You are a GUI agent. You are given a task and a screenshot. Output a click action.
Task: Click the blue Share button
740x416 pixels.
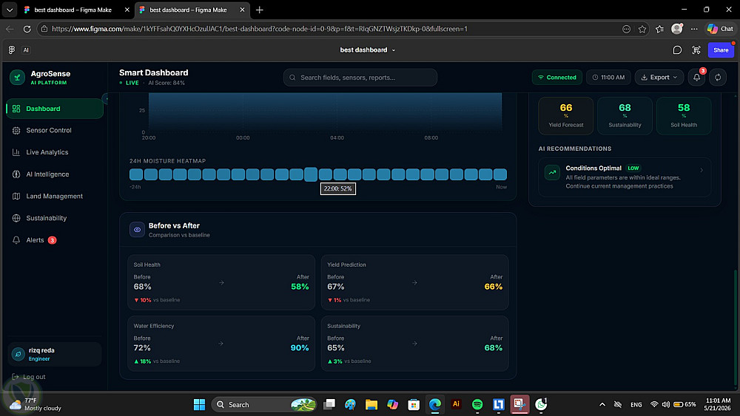721,50
